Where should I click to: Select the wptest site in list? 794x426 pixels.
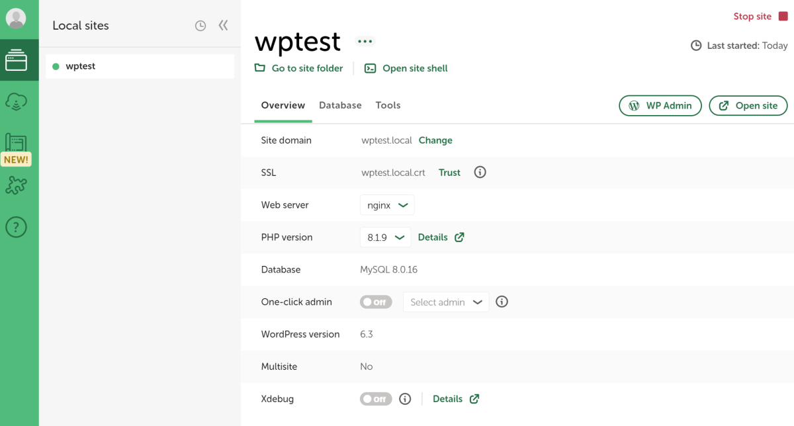click(140, 66)
